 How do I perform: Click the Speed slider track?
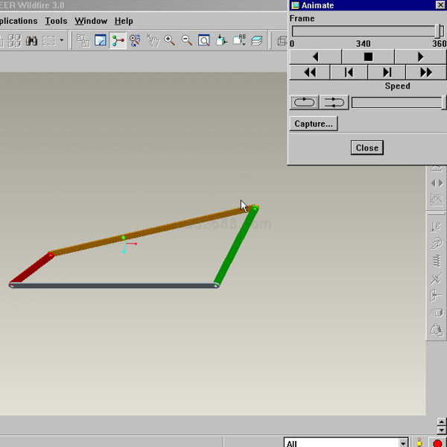[x=396, y=103]
